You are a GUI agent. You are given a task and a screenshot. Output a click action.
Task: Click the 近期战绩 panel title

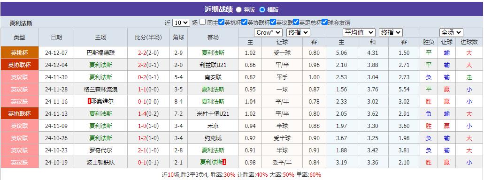[219, 9]
